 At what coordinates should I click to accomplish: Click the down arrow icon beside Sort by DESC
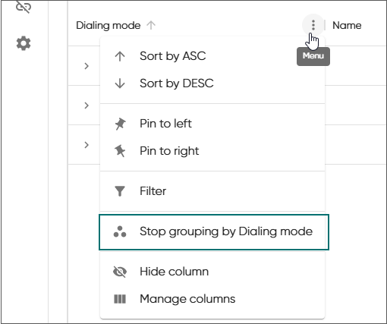click(120, 83)
